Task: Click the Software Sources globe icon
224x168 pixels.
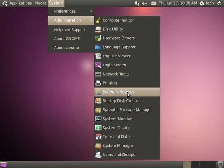Action: coord(98,92)
